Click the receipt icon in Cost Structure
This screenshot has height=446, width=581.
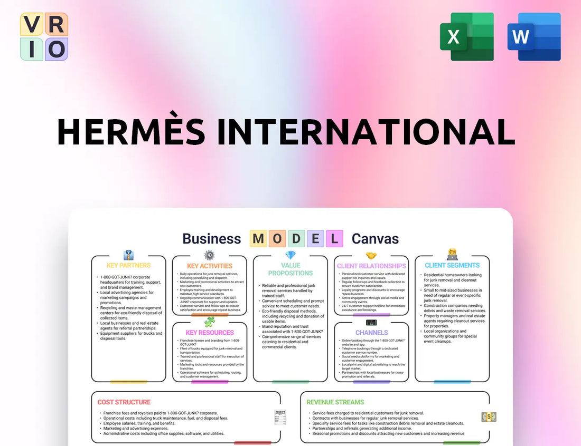point(280,417)
